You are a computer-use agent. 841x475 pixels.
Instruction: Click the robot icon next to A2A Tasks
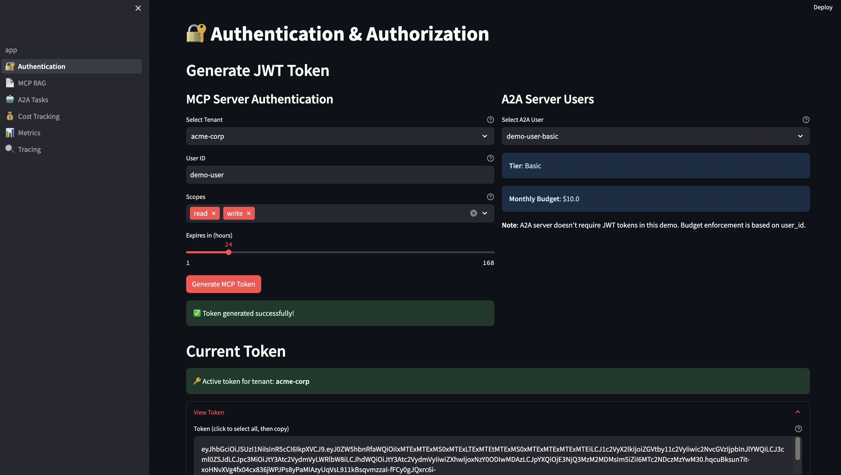(10, 100)
